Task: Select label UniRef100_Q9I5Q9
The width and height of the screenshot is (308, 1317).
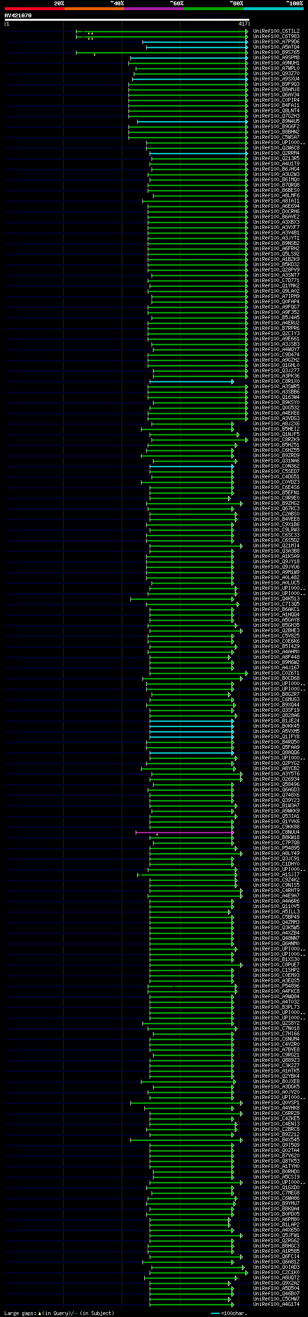Action: [x=276, y=1145]
